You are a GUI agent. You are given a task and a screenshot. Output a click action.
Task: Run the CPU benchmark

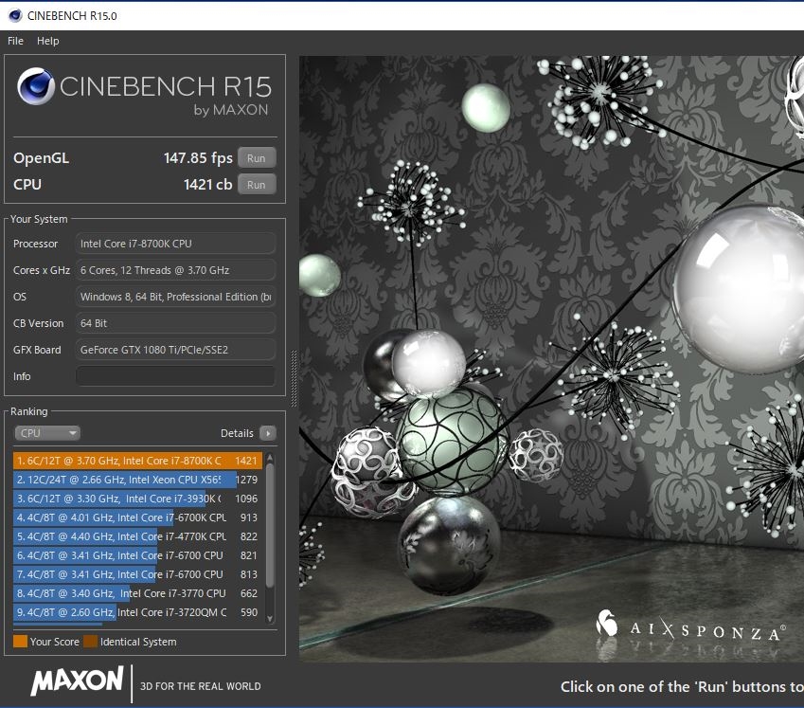(257, 185)
